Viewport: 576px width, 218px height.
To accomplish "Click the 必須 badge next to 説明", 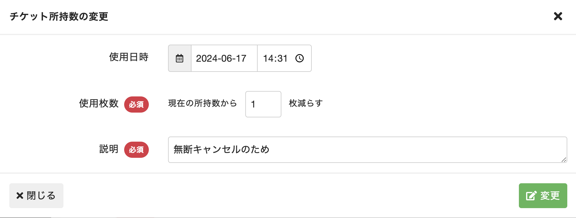I will click(136, 150).
